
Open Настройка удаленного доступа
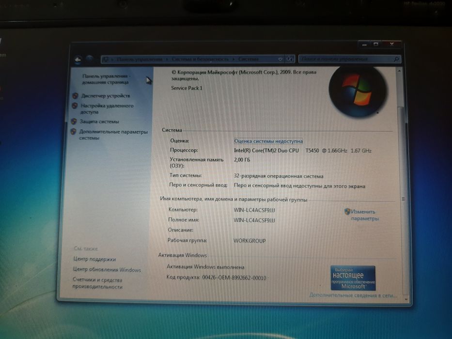[107, 108]
